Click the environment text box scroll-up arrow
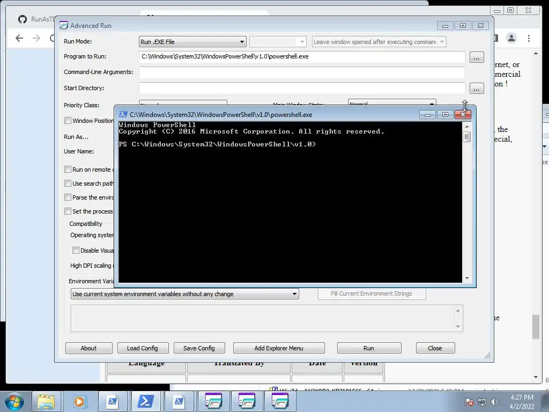The width and height of the screenshot is (549, 412). (458, 311)
